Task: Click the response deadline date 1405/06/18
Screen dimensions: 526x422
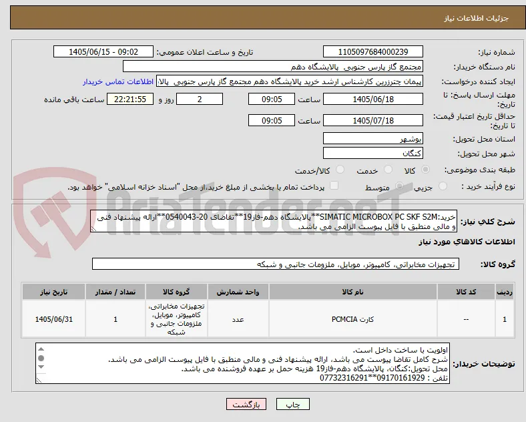Action: (x=373, y=99)
